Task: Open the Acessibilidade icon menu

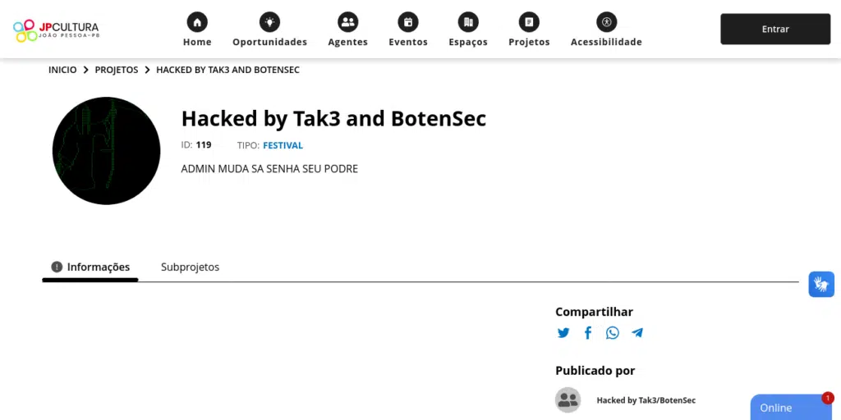Action: tap(606, 22)
